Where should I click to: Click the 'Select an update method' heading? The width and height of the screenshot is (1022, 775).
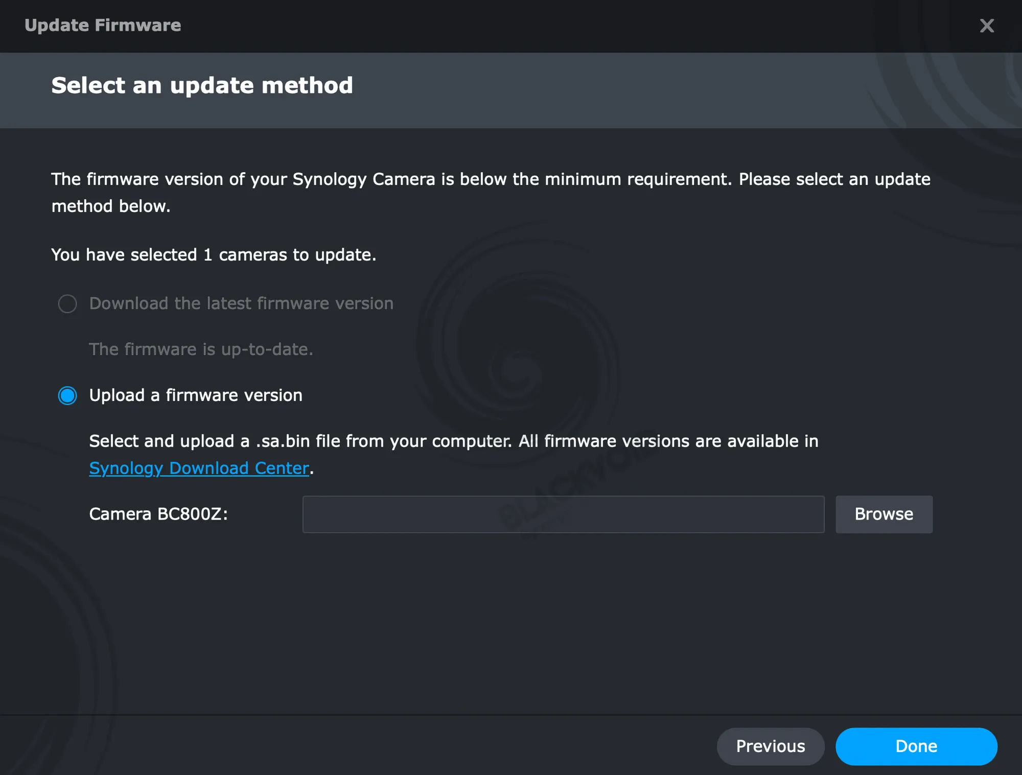pyautogui.click(x=202, y=85)
